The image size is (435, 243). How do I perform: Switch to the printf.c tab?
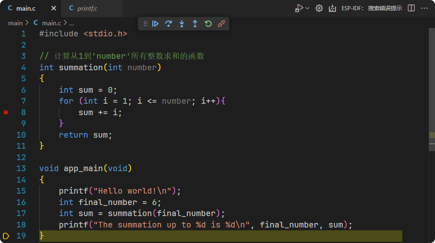[x=87, y=8]
